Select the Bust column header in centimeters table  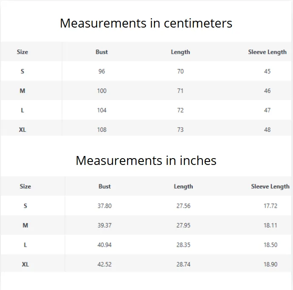[x=102, y=52]
